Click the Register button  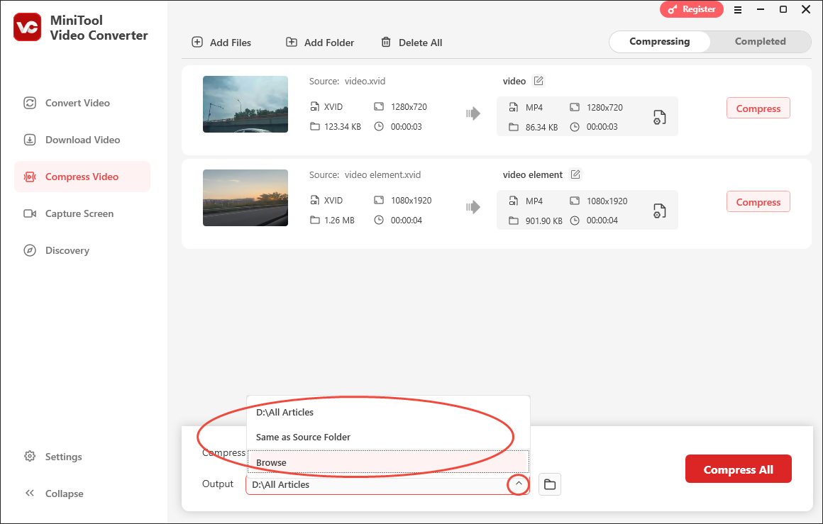coord(691,9)
